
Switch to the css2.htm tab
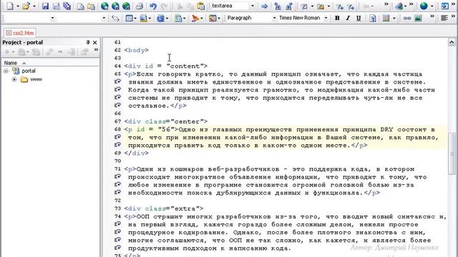pos(20,33)
